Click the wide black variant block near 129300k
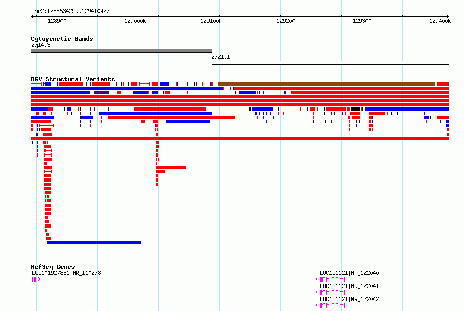The image size is (464, 311). (x=356, y=109)
